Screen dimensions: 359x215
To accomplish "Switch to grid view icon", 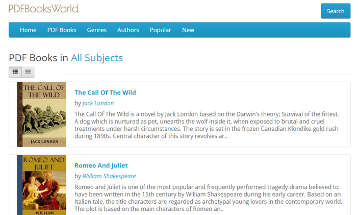I will click(28, 72).
